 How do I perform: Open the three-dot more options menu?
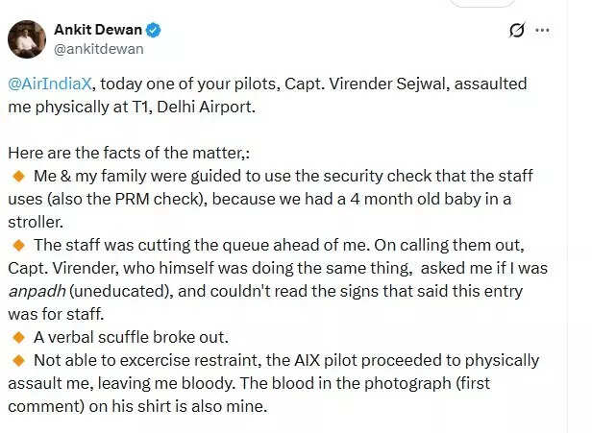[x=543, y=30]
